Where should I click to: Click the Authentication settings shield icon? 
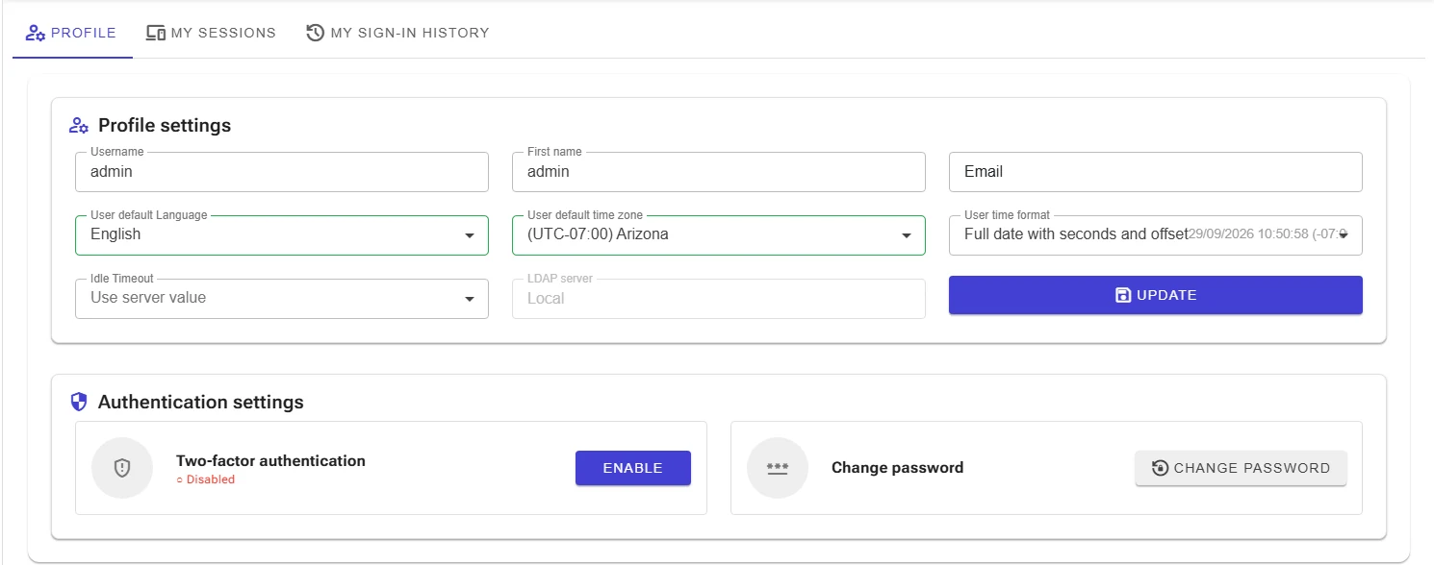79,402
